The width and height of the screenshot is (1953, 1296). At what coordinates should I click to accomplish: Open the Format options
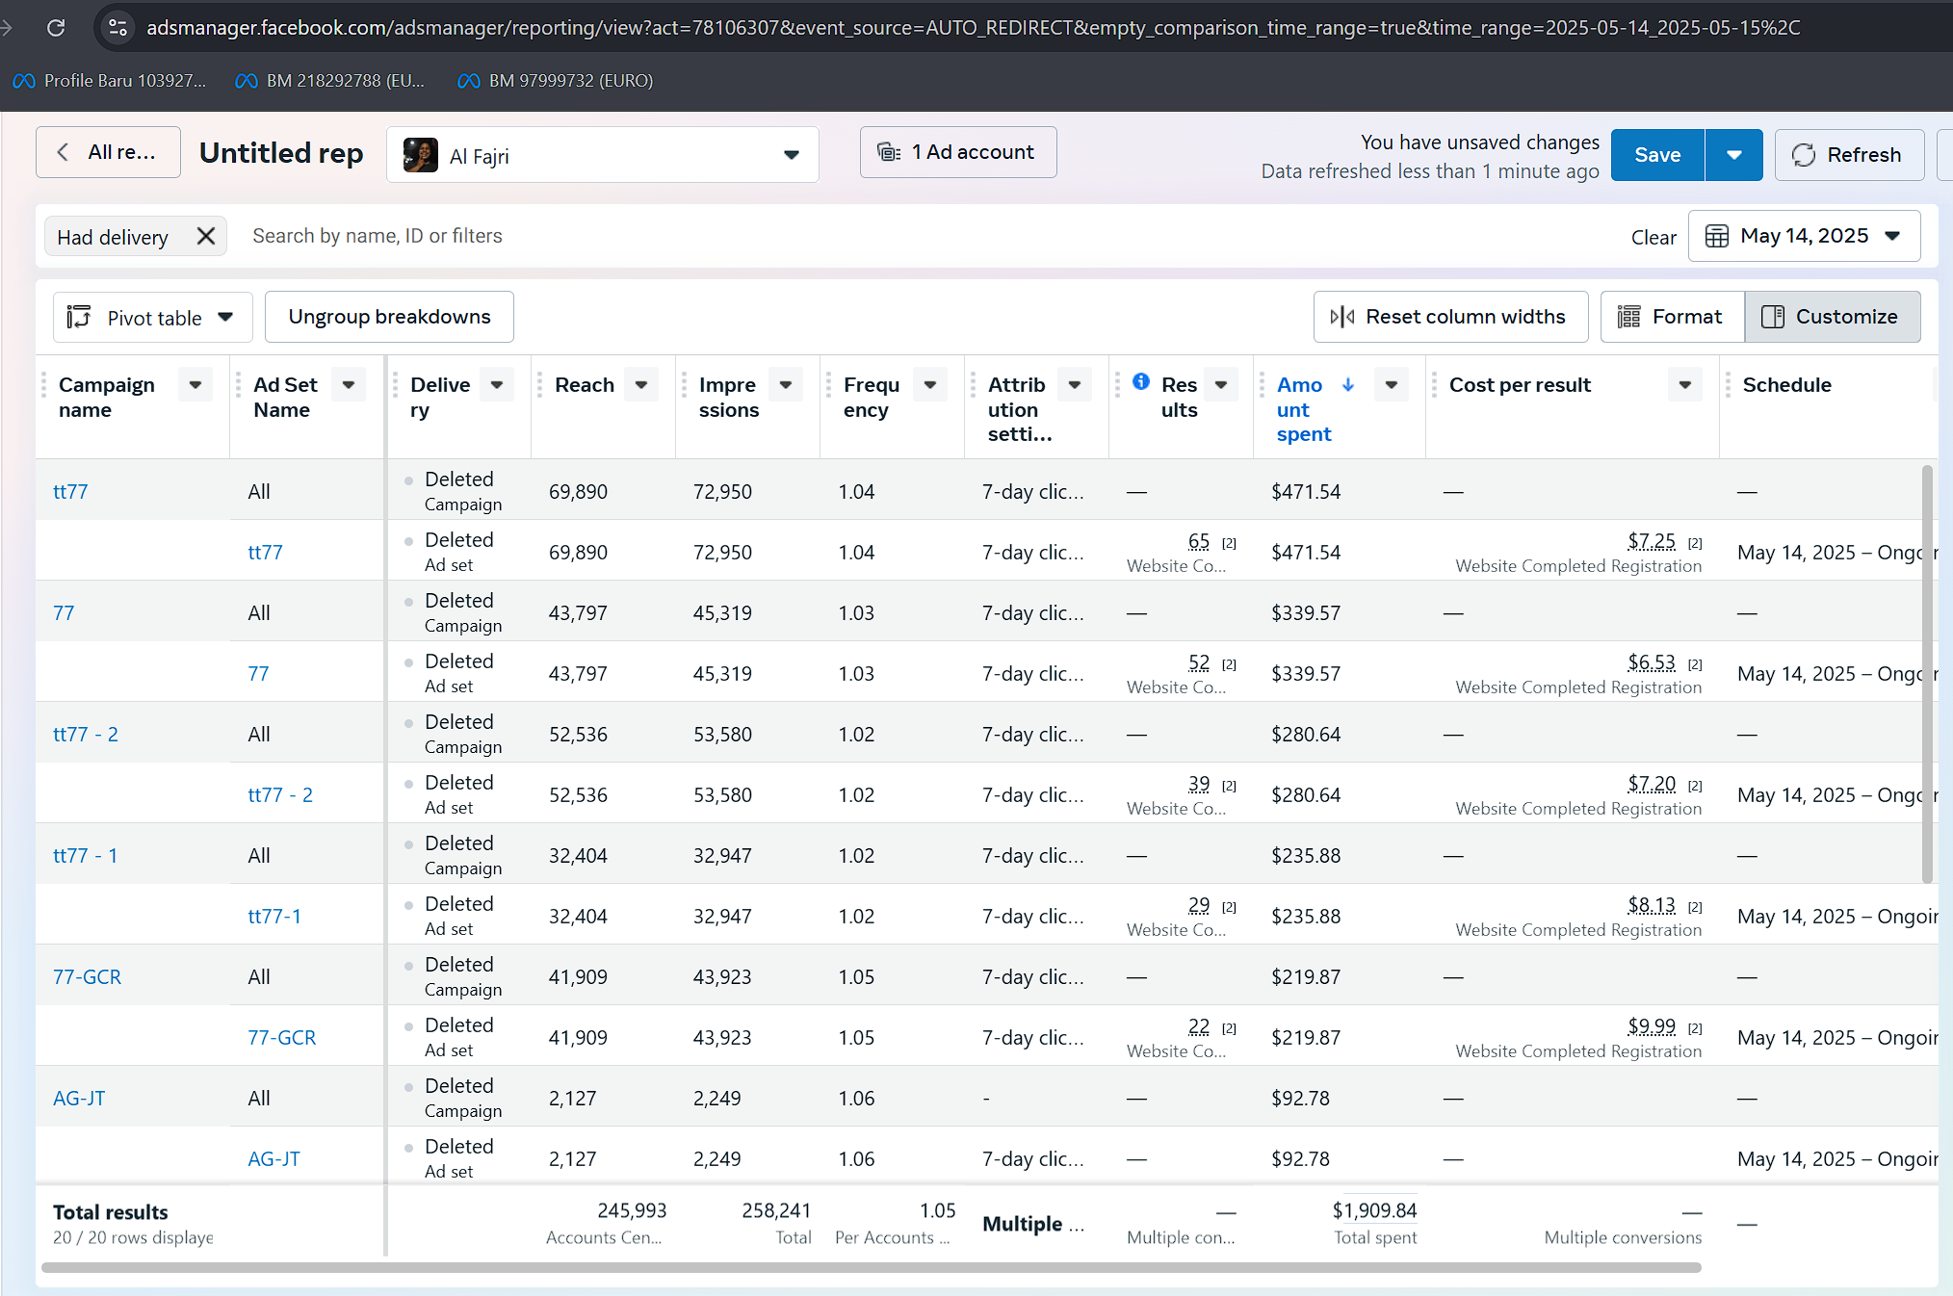tap(1672, 317)
